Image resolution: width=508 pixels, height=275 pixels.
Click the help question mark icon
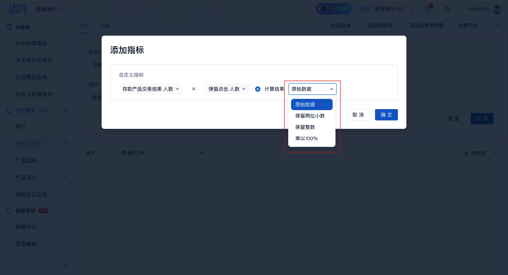click(x=447, y=9)
